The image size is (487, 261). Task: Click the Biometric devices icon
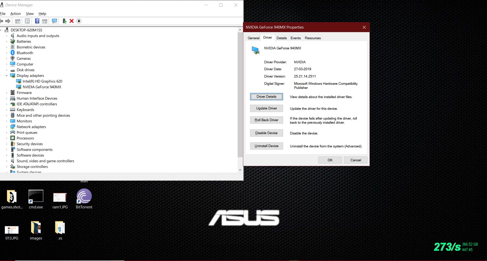(13, 47)
